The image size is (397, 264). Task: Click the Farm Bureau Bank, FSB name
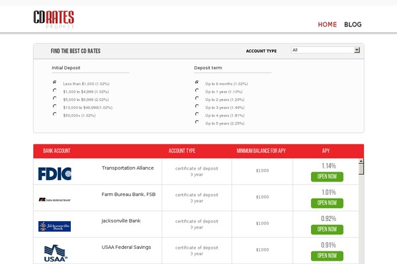pyautogui.click(x=128, y=194)
